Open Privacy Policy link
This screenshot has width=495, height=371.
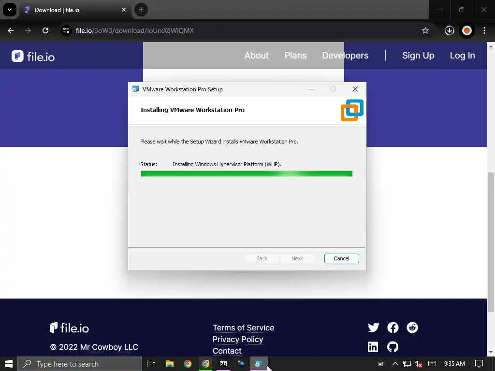tap(238, 340)
